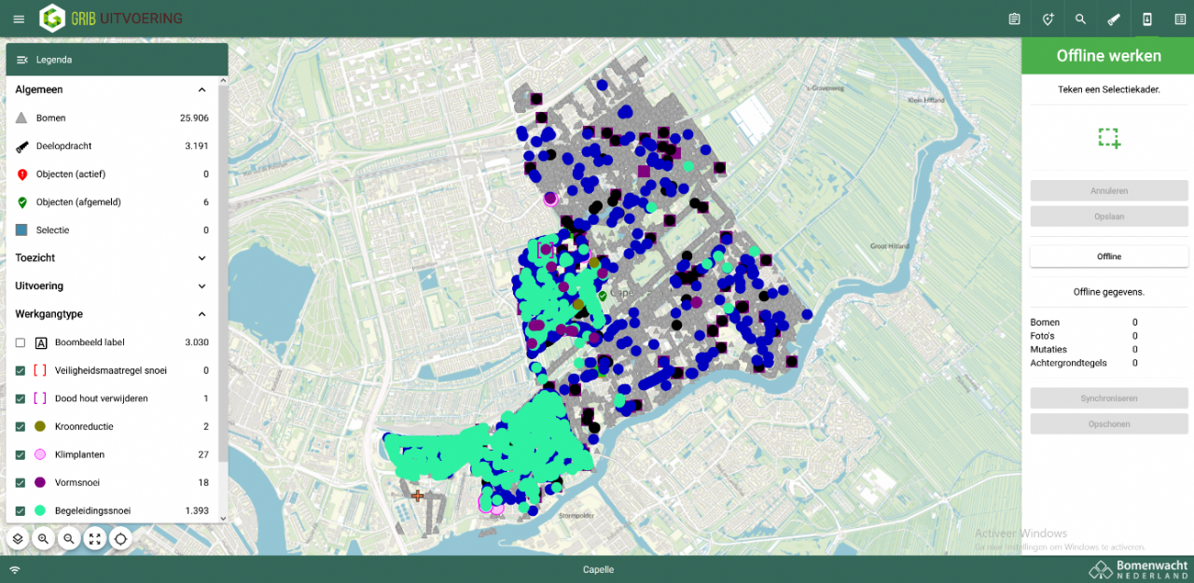Open the map layers button

pos(19,539)
